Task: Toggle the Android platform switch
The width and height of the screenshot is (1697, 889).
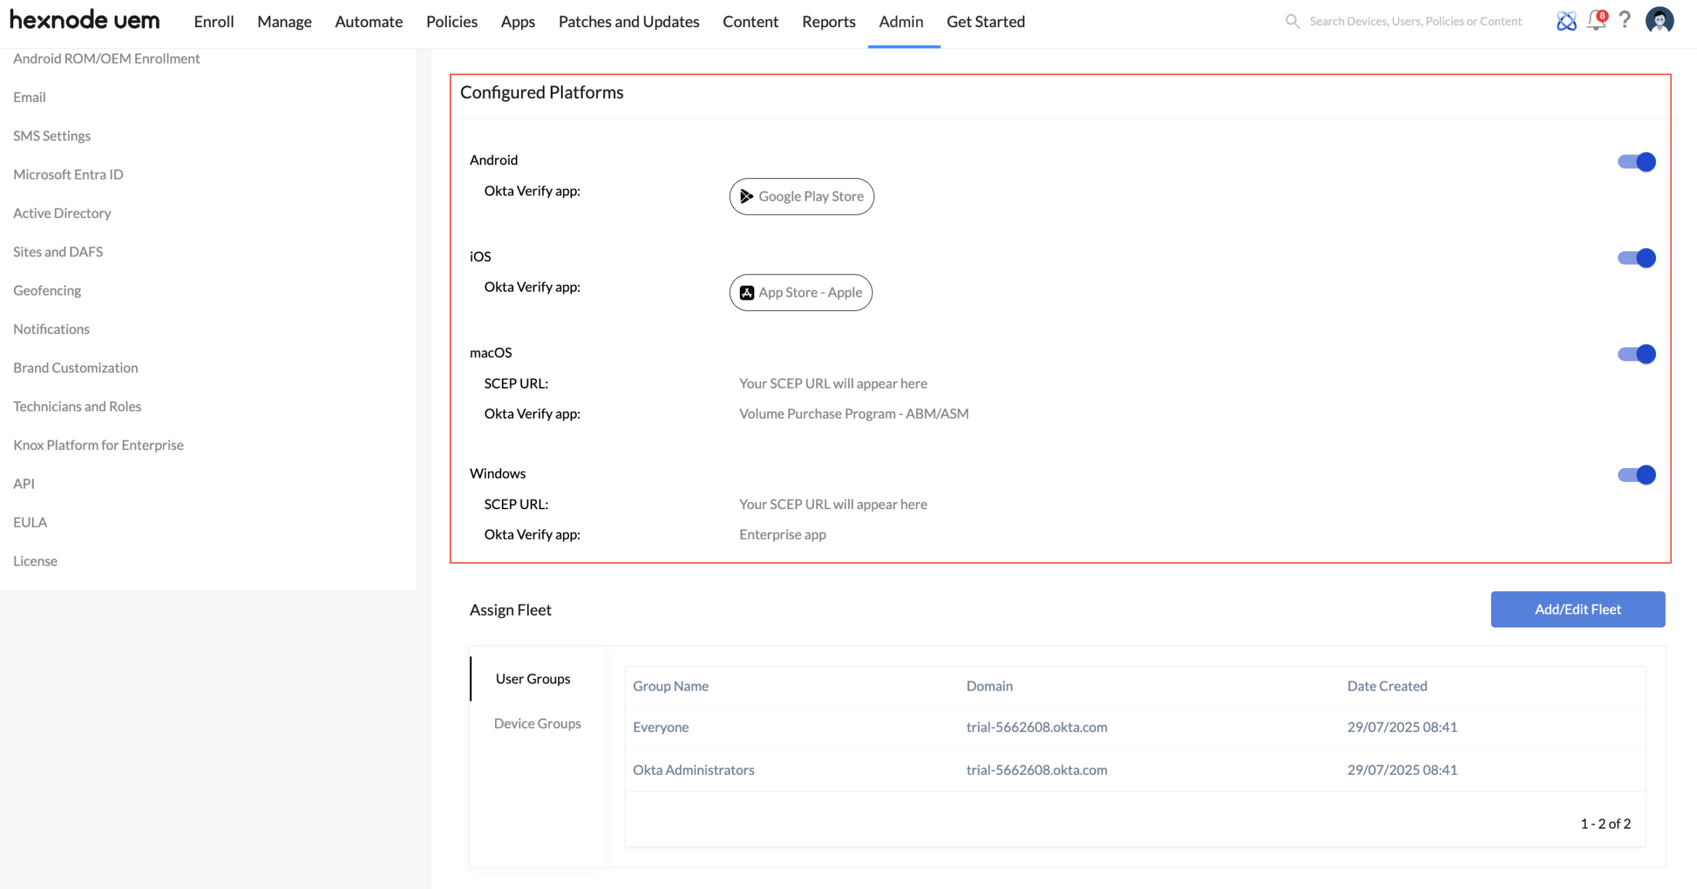Action: 1636,162
